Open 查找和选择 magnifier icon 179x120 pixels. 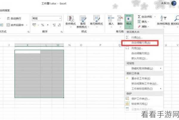click(x=177, y=18)
